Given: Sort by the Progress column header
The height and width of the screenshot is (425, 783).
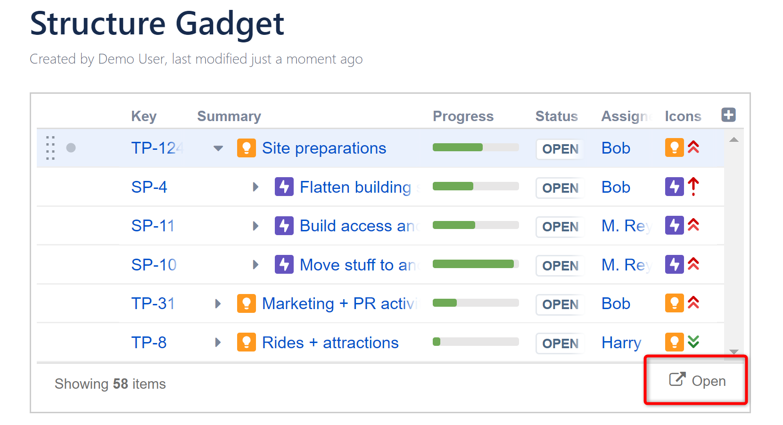Looking at the screenshot, I should tap(463, 116).
